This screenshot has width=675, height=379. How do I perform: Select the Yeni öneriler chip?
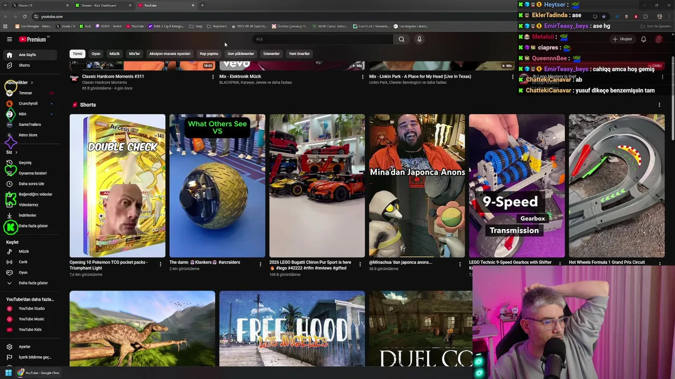tap(300, 54)
